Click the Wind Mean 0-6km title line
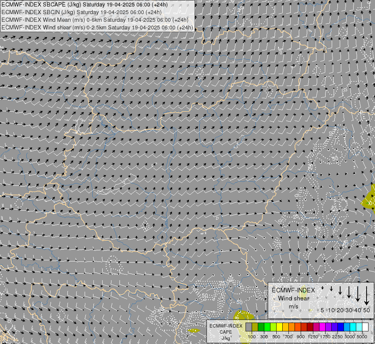This screenshot has width=375, height=344. pyautogui.click(x=95, y=20)
